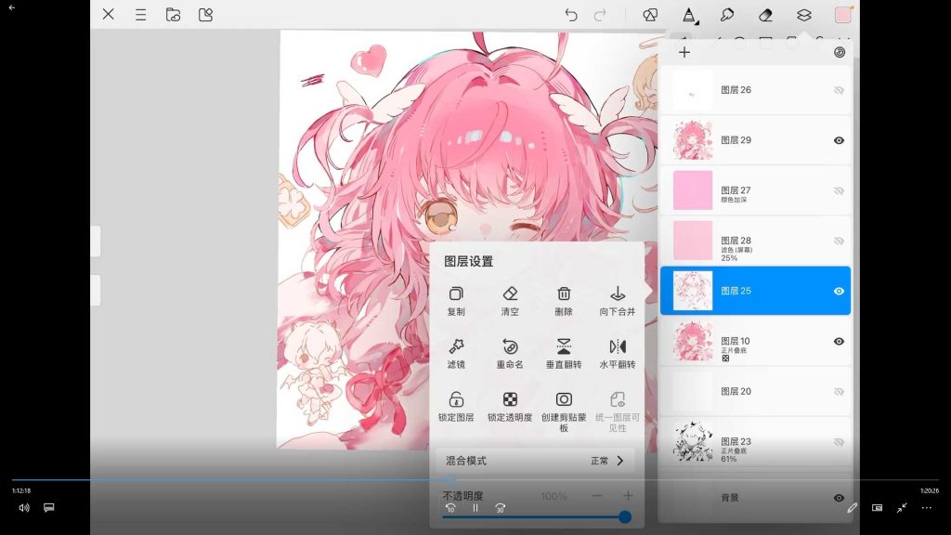Lock the layer with 锁定图层
The image size is (951, 535).
[456, 407]
